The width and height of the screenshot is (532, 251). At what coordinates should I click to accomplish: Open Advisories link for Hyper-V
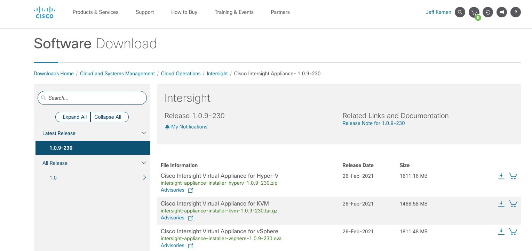coord(173,190)
